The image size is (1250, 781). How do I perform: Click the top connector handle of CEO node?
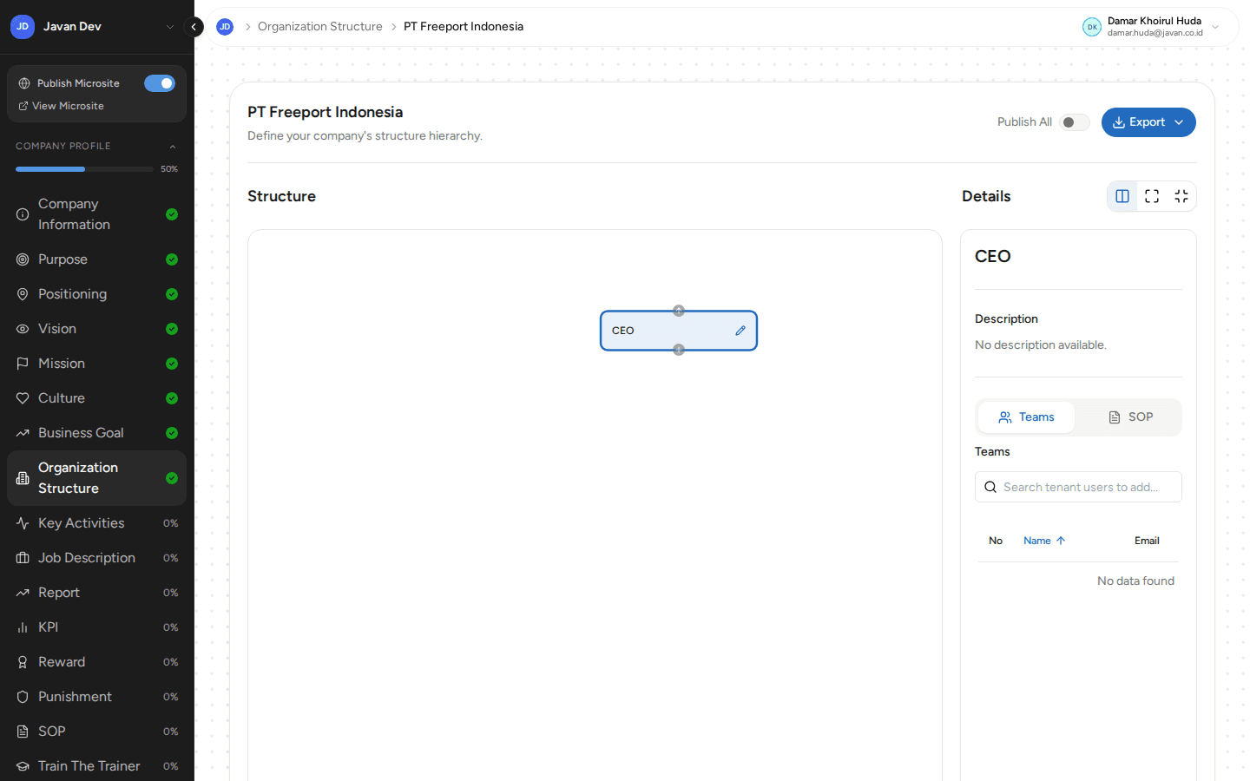679,311
